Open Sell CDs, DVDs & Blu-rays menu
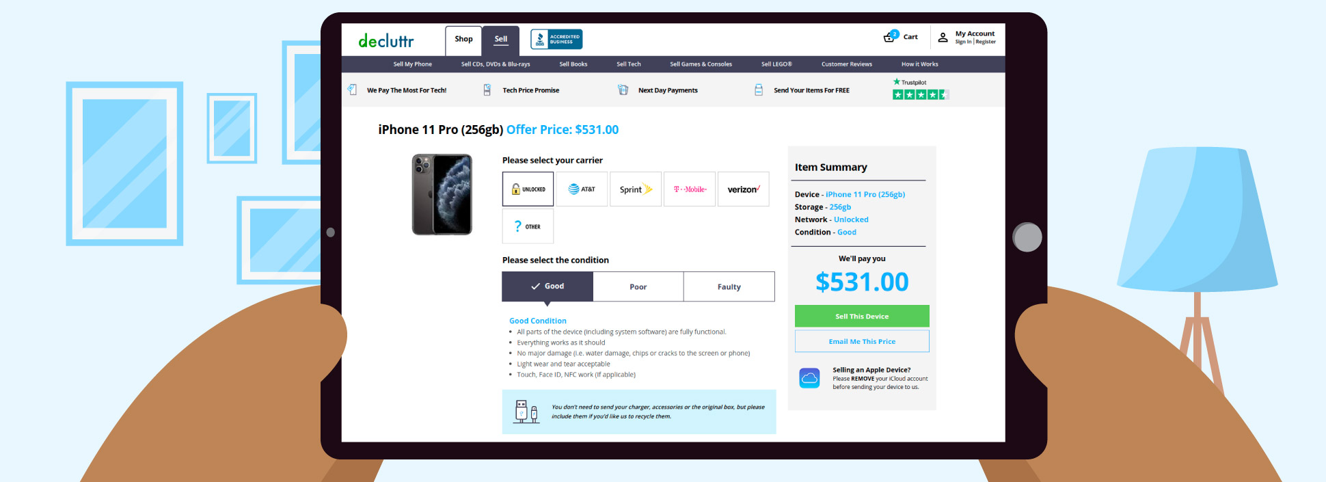 click(496, 64)
